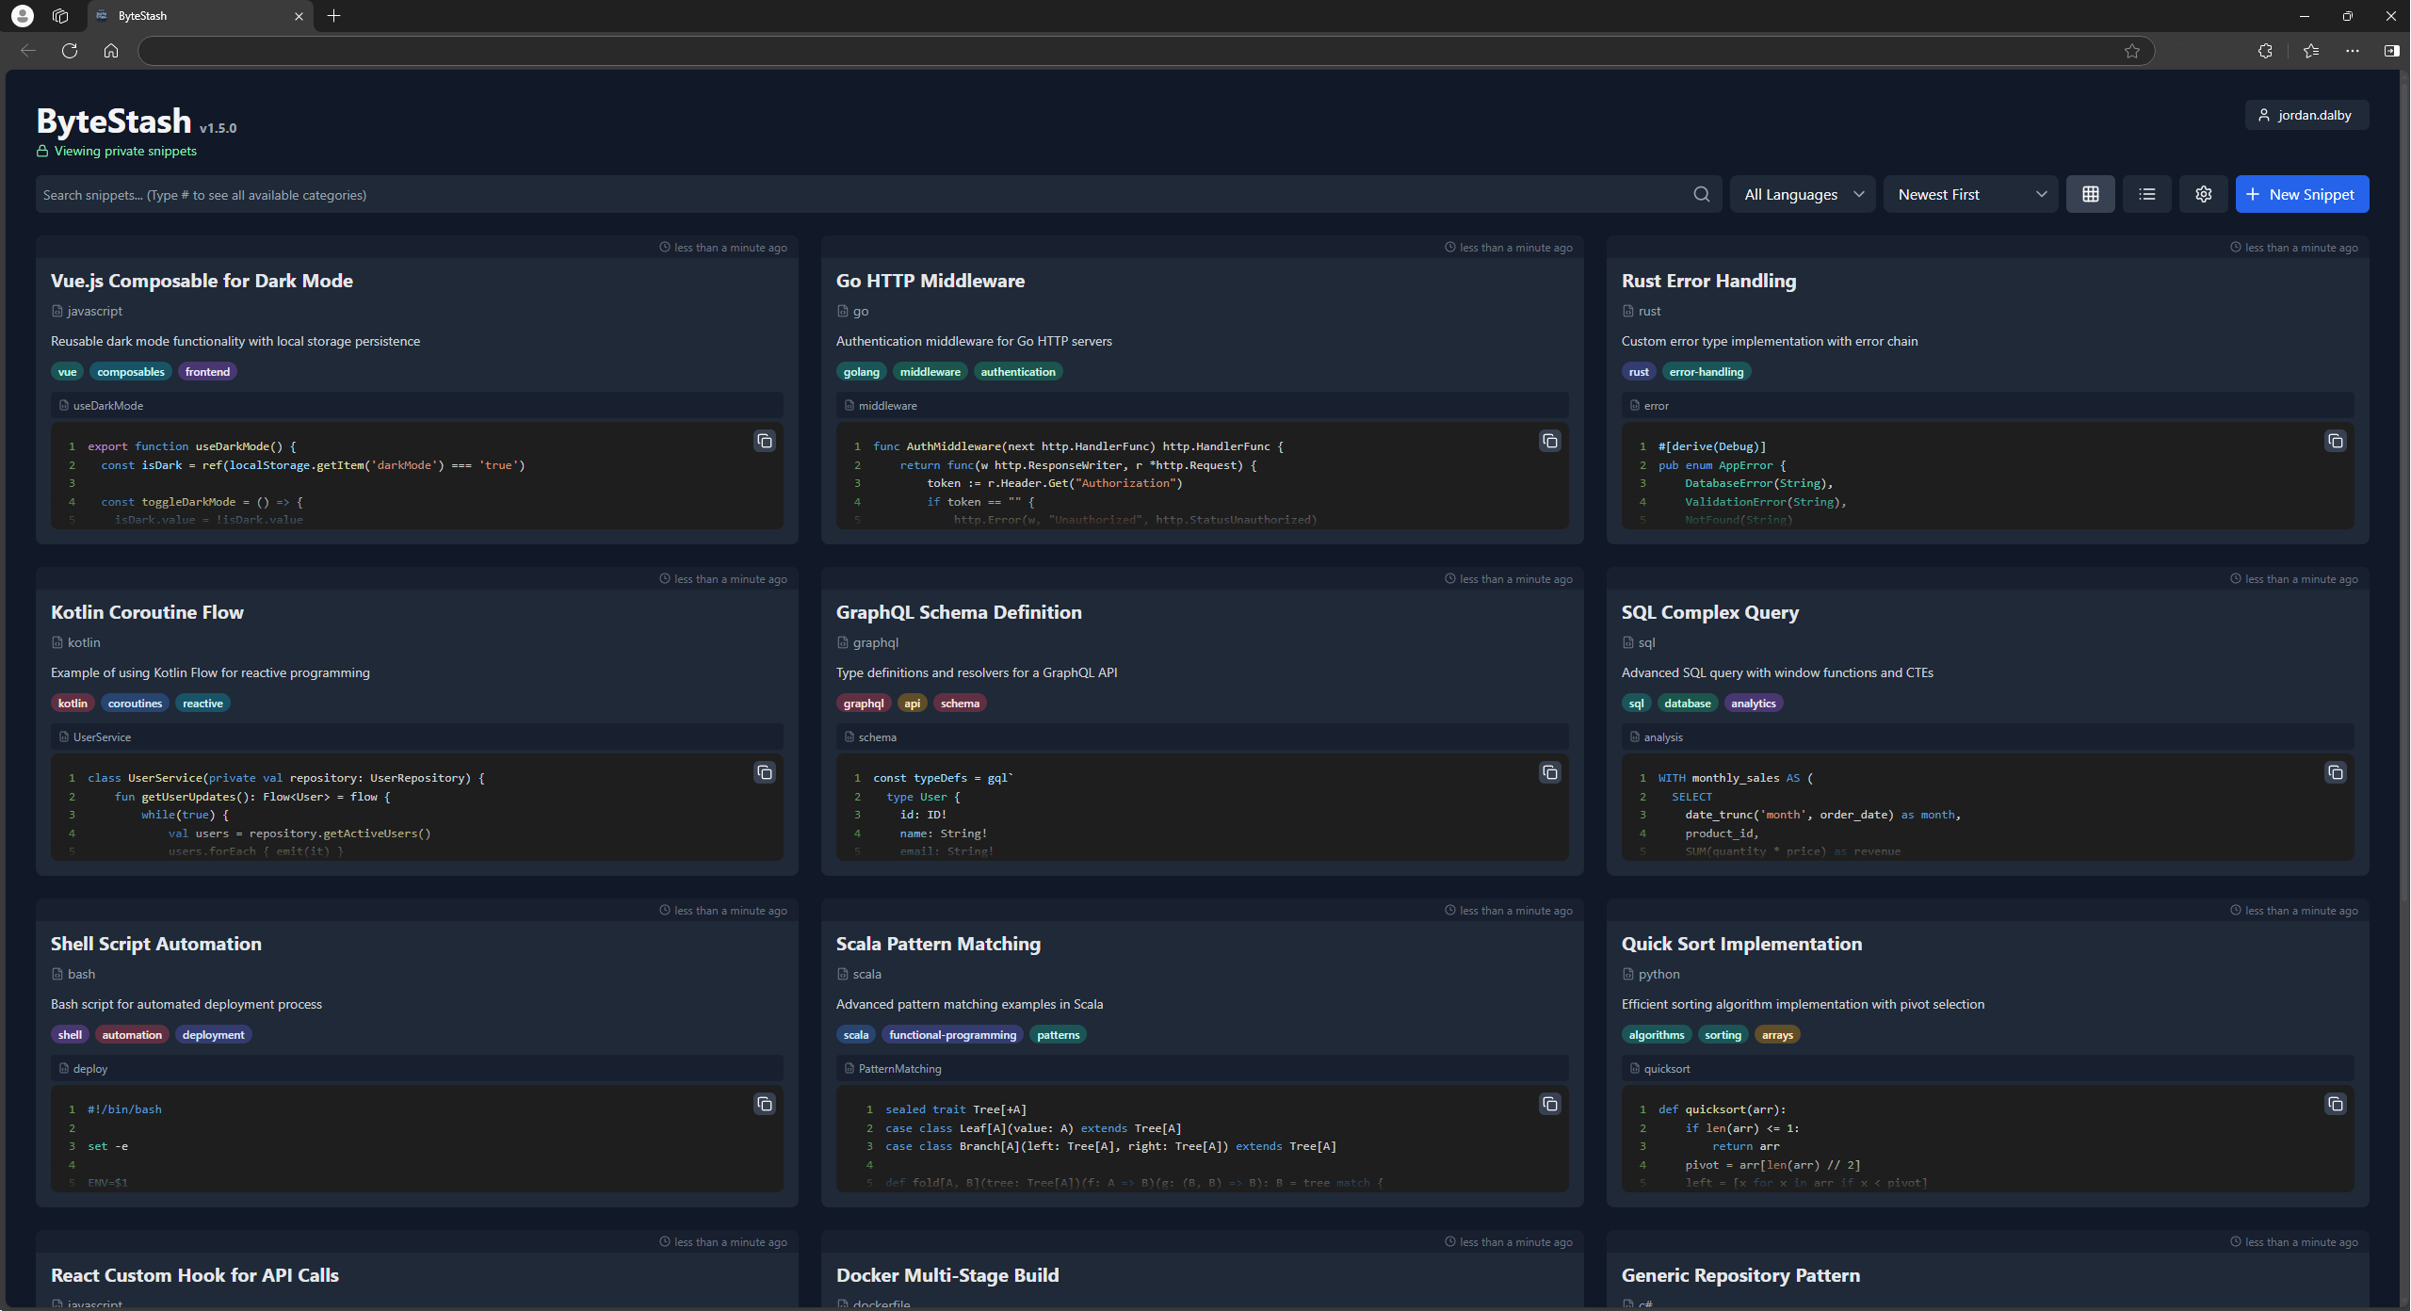Create a New Snippet
The width and height of the screenshot is (2411, 1311).
[2301, 194]
